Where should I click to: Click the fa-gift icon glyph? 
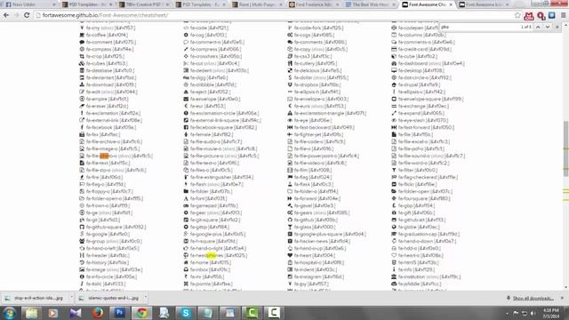click(394, 212)
